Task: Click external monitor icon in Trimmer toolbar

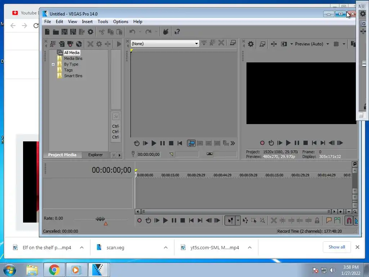Action: 233,43
